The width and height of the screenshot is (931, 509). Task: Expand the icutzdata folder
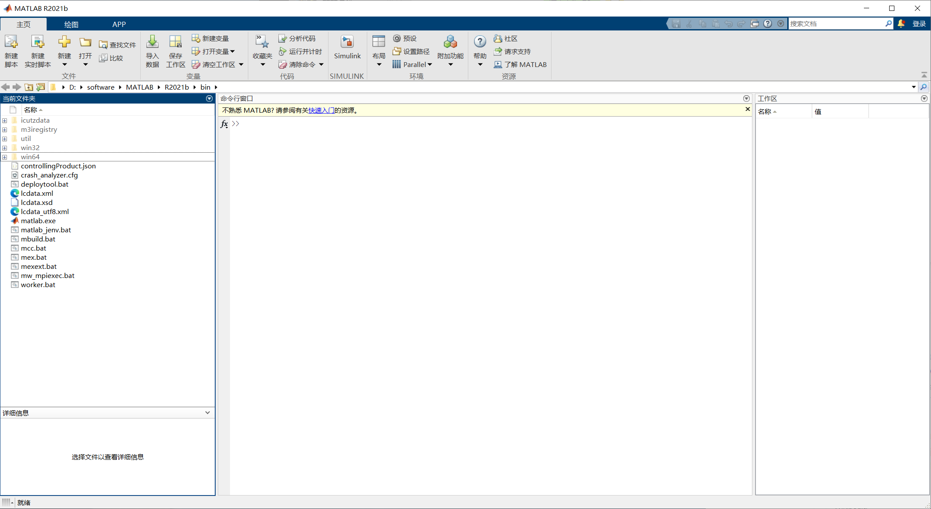click(4, 121)
